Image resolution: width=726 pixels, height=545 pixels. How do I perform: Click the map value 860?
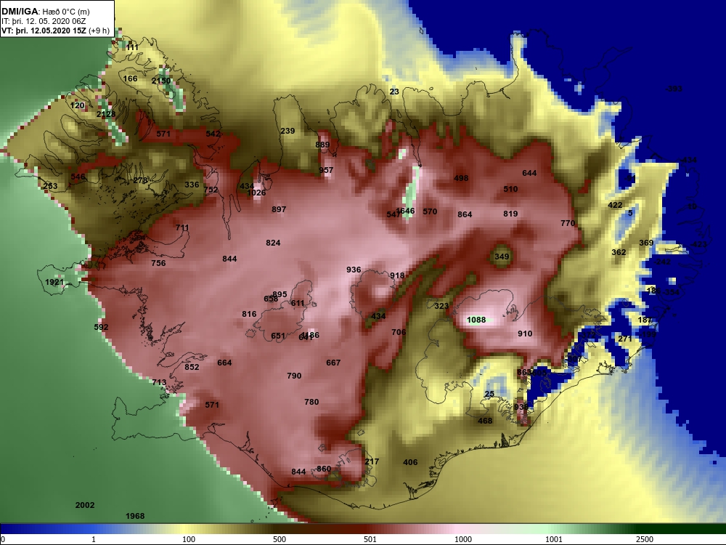[x=324, y=469]
